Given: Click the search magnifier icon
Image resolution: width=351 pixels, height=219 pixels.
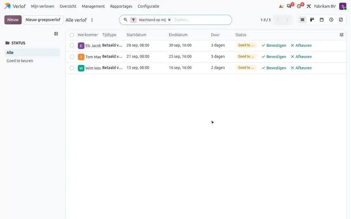Looking at the screenshot, I should (x=125, y=20).
